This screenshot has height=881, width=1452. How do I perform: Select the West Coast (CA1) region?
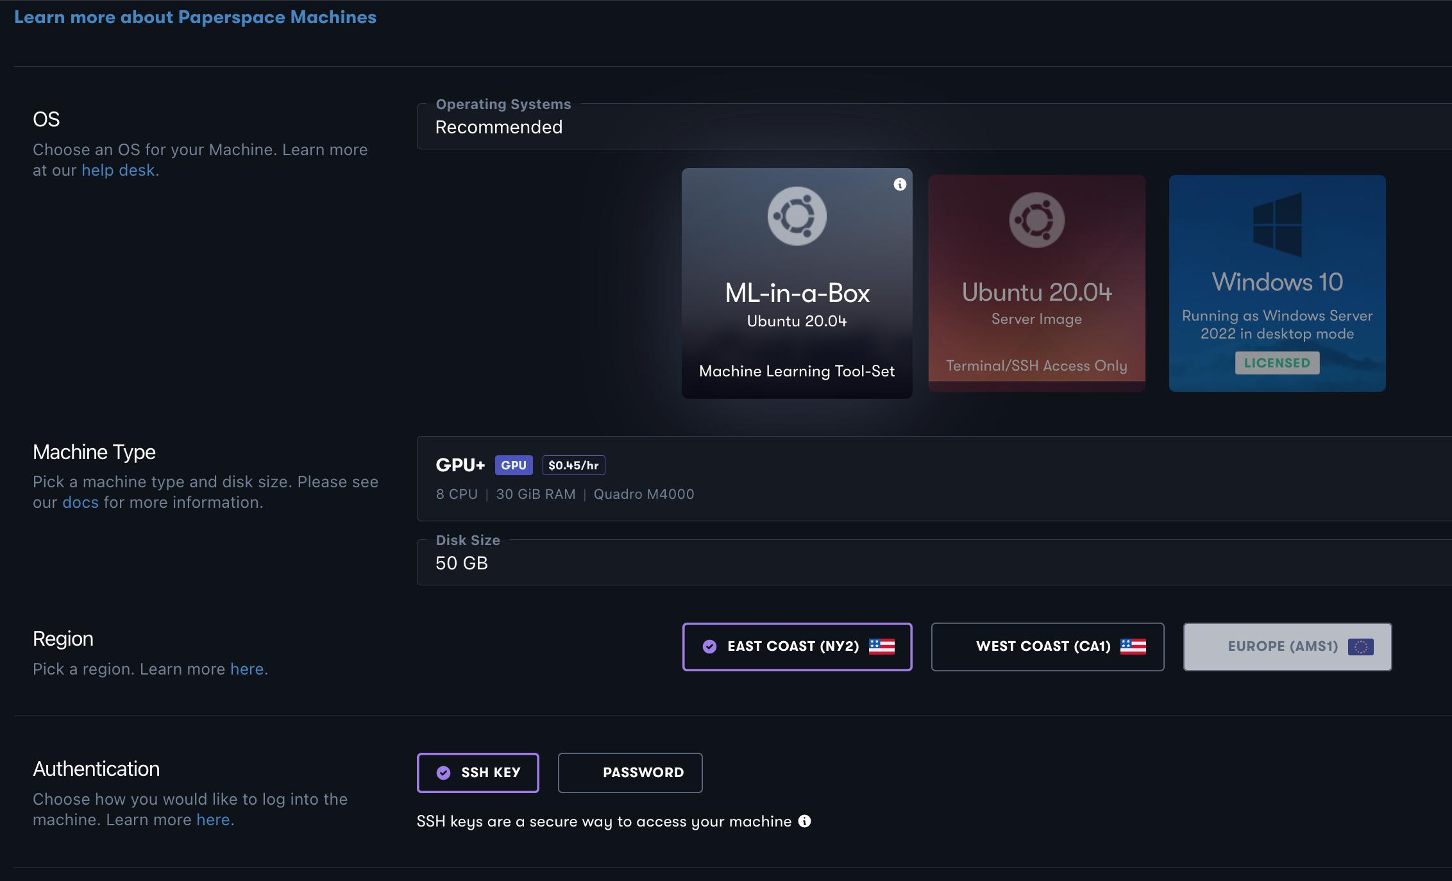click(x=1047, y=646)
